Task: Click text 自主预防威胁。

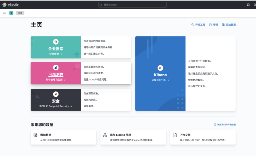Action: 92,94
